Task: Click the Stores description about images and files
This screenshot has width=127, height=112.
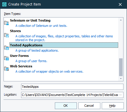Action: tap(64, 38)
